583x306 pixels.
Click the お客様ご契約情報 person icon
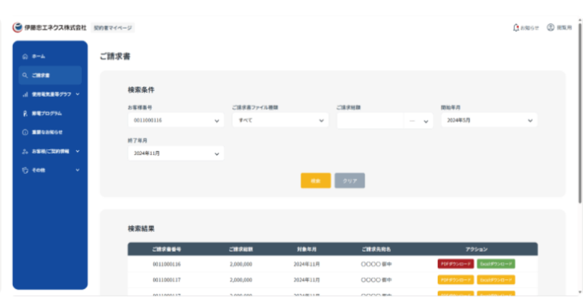tap(25, 151)
